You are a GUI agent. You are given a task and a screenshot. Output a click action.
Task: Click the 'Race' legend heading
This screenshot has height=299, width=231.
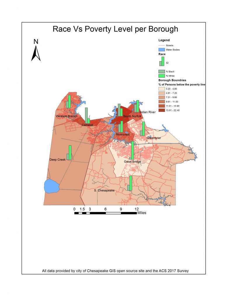click(162, 54)
